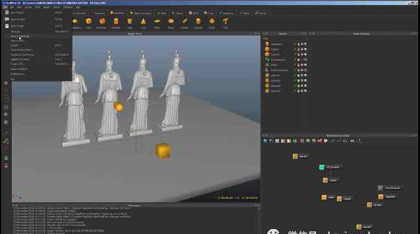Switch to the Mesh shelf tab
Image resolution: width=420 pixels, height=234 pixels.
click(162, 13)
